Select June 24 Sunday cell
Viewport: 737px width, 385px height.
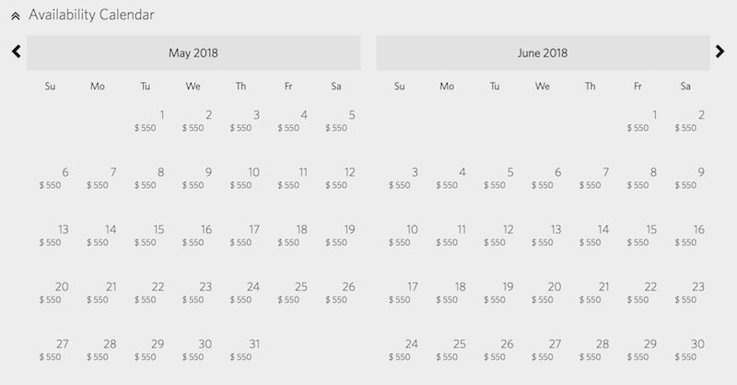tap(400, 350)
